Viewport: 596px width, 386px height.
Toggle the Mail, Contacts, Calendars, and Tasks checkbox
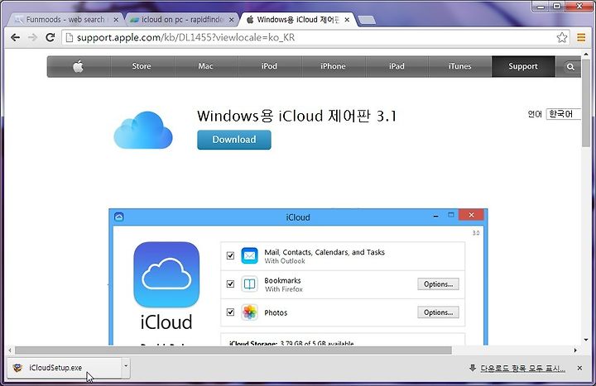pos(230,255)
